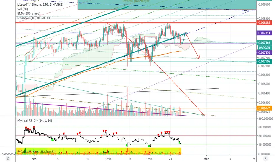The image size is (275, 162).
Task: Click the 0.008600 price axis tick
Action: click(x=264, y=4)
